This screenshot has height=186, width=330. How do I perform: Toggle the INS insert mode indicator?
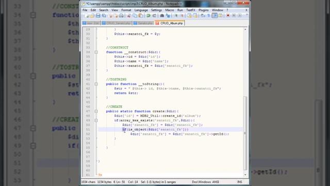click(x=239, y=182)
